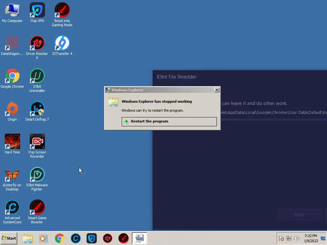Screen dimensions: 327x245
Task: Click the clock showing 7:22 PM
Action: point(311,238)
